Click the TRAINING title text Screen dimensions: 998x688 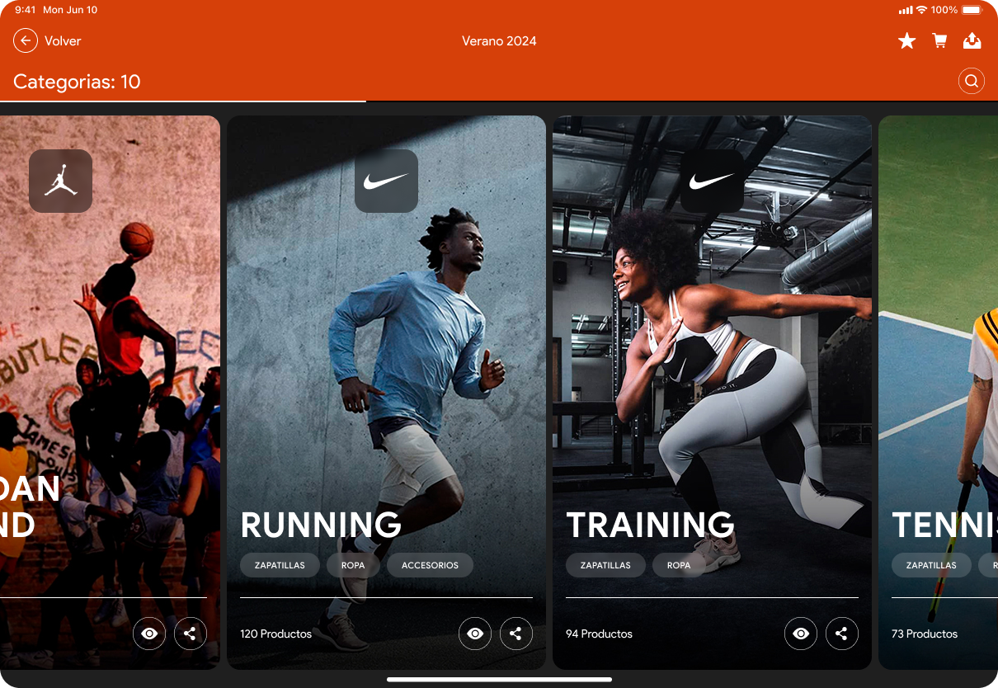(650, 525)
